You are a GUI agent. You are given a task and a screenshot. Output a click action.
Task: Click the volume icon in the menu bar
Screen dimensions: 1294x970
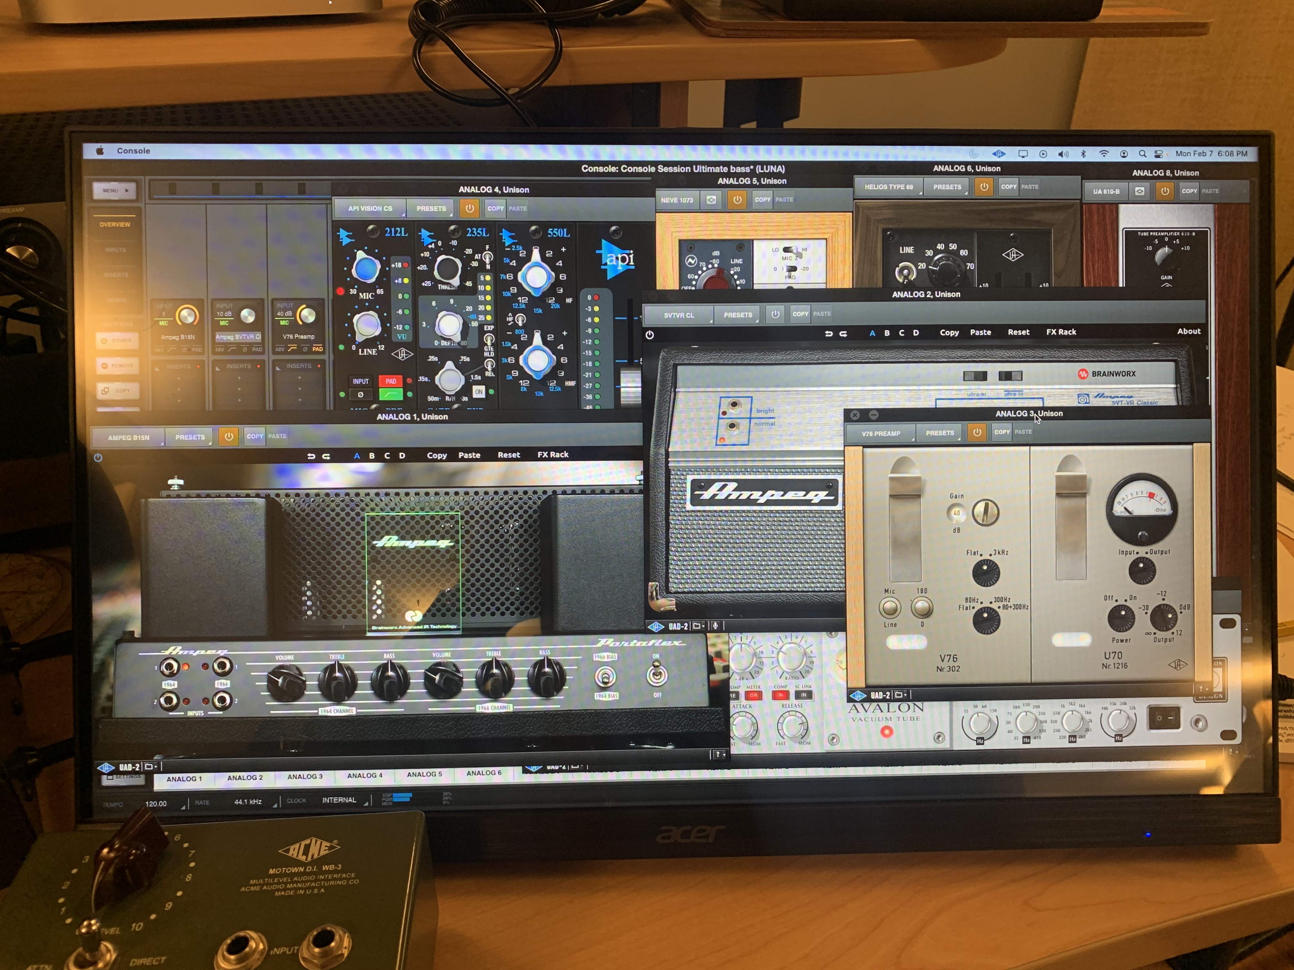(1063, 154)
